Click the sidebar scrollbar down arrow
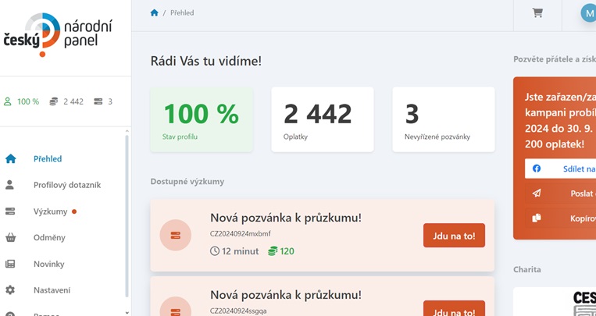Image resolution: width=596 pixels, height=316 pixels. tap(127, 312)
